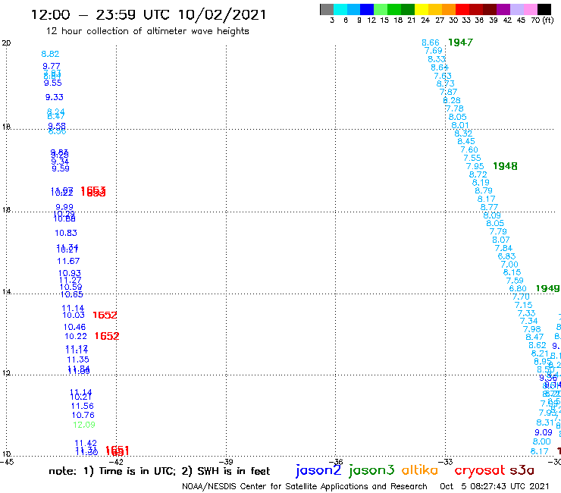Click the cyan legend color swatch
The image size is (561, 493).
coord(340,9)
